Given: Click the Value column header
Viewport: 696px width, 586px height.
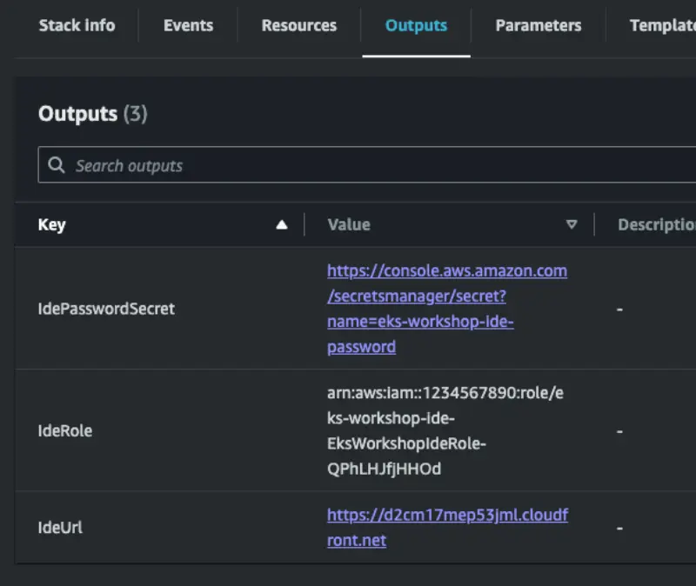Looking at the screenshot, I should point(348,224).
